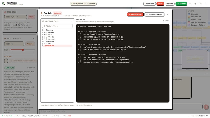The image size is (210, 118).
Task: Click the PR Bot icon
Action: coord(5,57)
